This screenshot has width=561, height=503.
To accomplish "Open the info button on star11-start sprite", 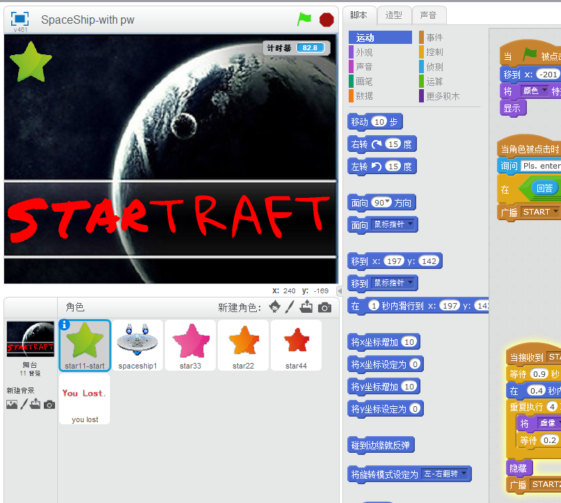I will pos(64,325).
